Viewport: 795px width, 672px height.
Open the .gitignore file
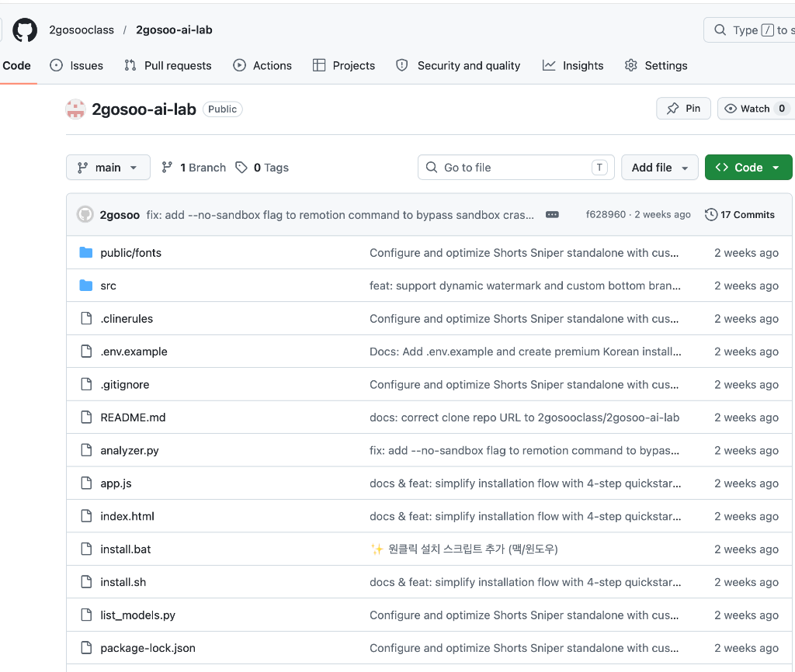tap(125, 385)
